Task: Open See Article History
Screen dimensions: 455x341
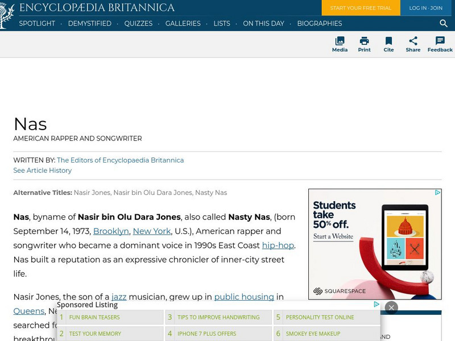Action: 42,170
